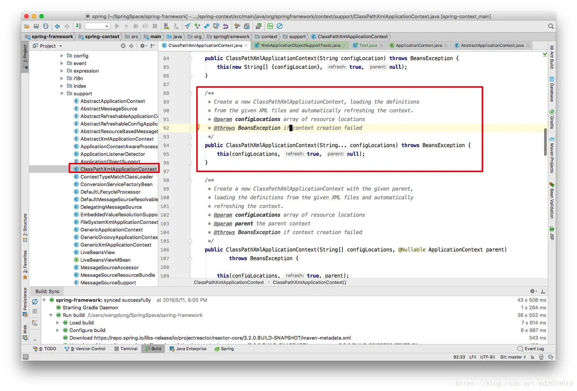Toggle the Persistence tool window
Image resolution: width=577 pixels, height=391 pixels.
25,302
